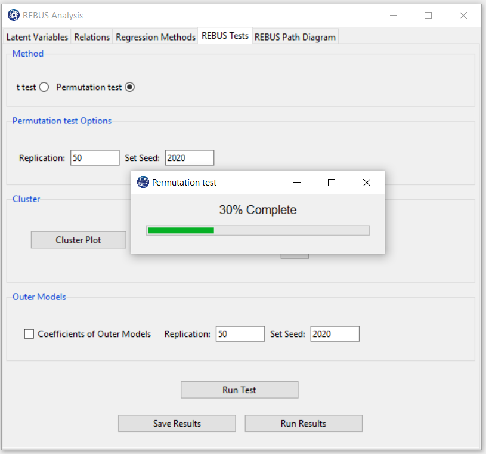Click the REBUS Analysis app icon in title bar
Screen dimensions: 486x454
coord(13,16)
